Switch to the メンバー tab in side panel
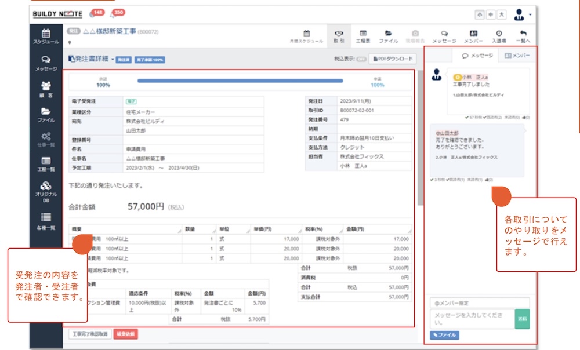Viewport: 580px width, 350px height. click(x=516, y=56)
